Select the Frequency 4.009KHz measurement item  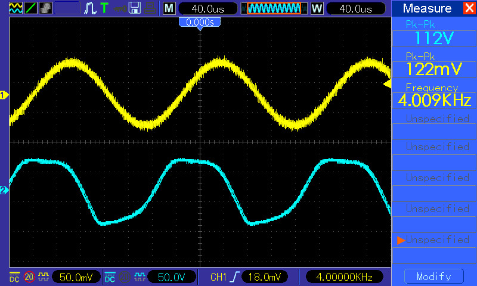(433, 95)
